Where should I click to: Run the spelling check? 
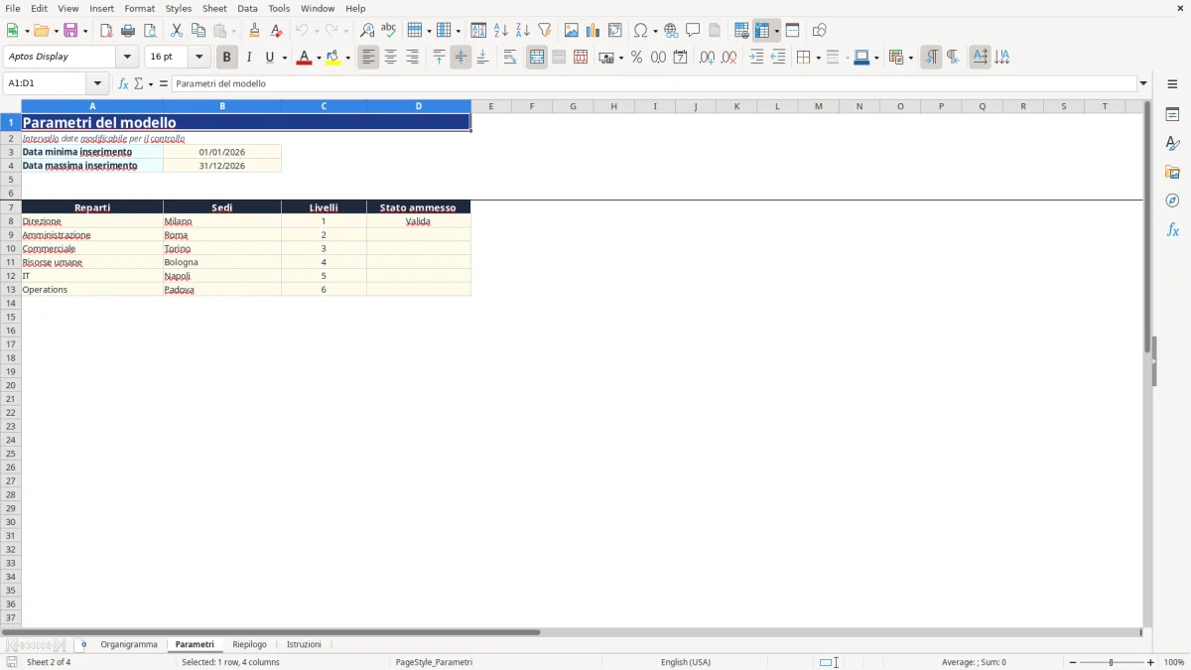389,31
